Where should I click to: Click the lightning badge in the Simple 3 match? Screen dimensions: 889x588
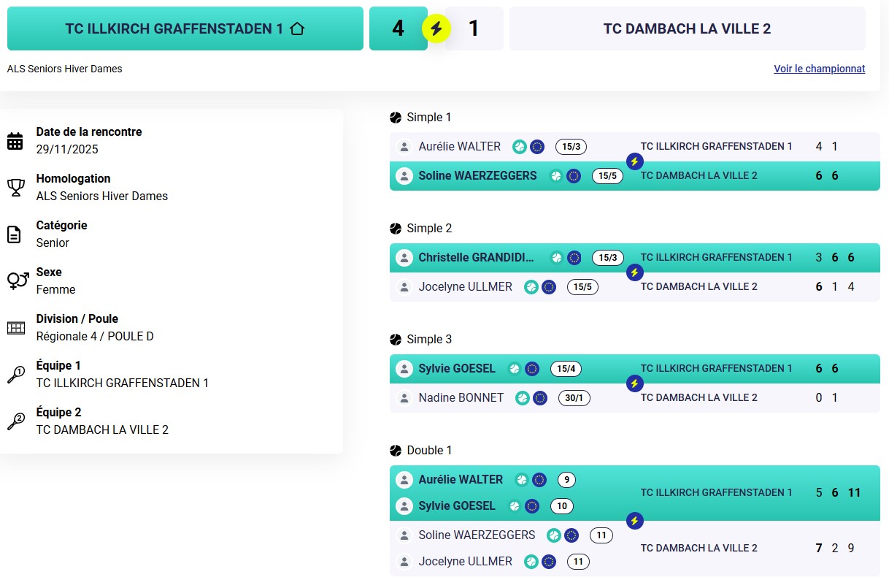(x=635, y=383)
